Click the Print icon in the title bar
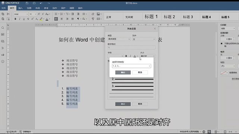 pos(34,3)
